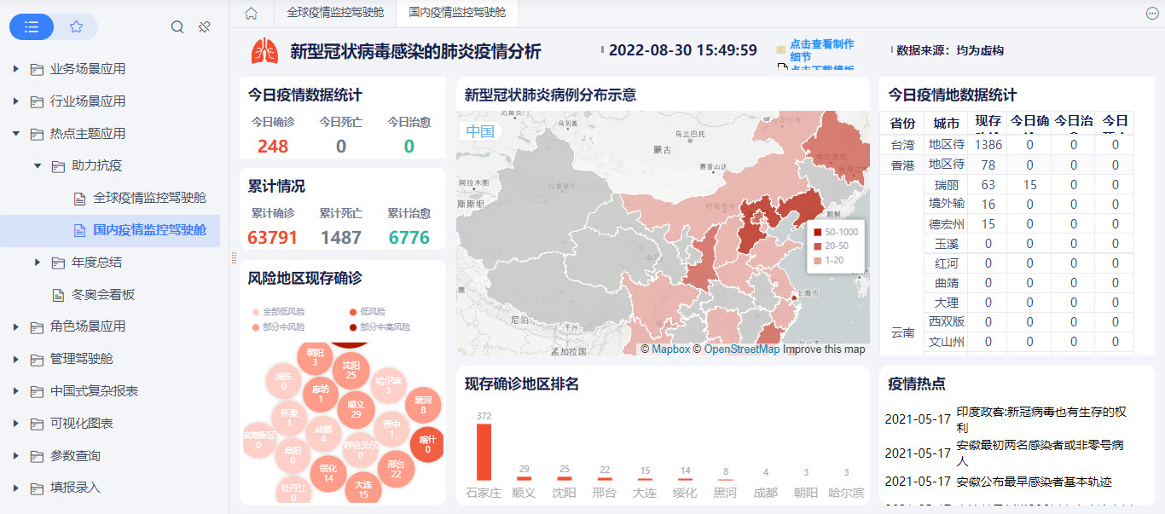This screenshot has height=514, width=1165.
Task: Click the lungs logo icon
Action: click(264, 51)
